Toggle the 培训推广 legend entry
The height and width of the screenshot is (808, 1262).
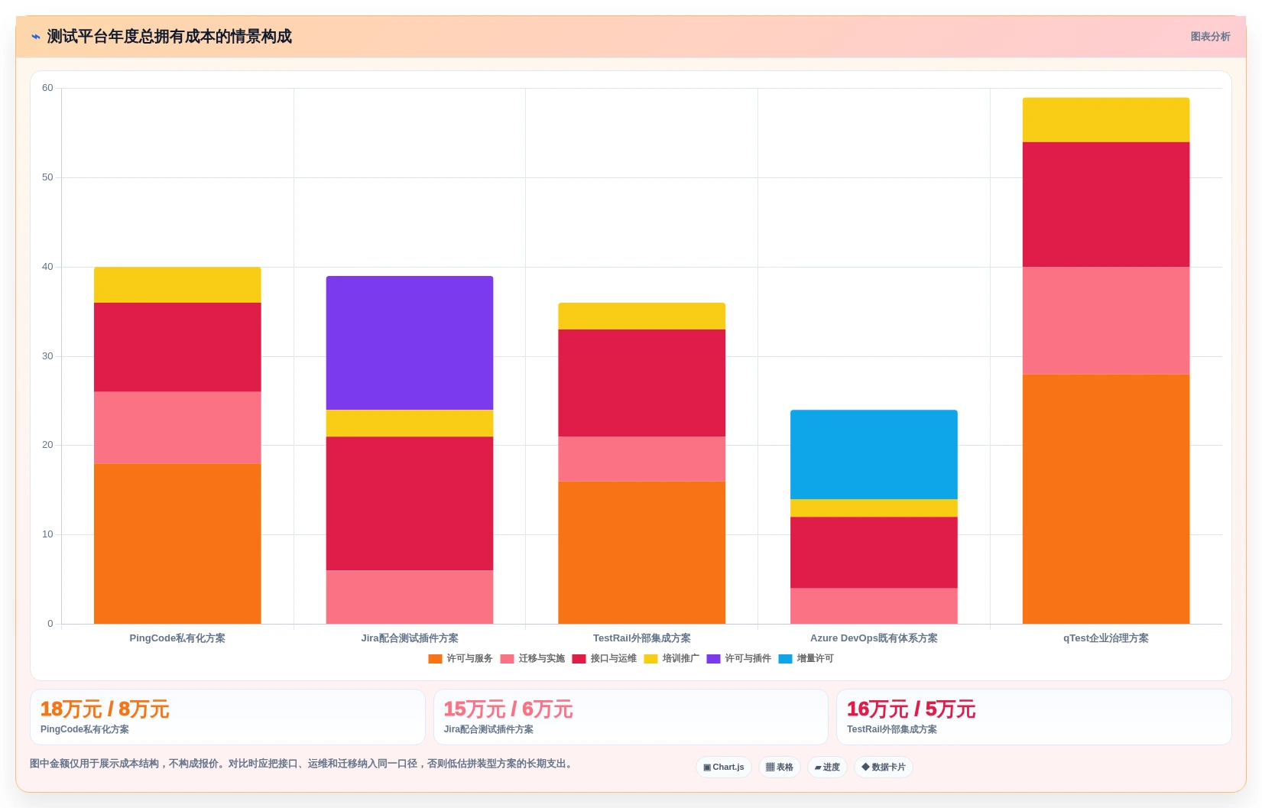click(x=672, y=659)
